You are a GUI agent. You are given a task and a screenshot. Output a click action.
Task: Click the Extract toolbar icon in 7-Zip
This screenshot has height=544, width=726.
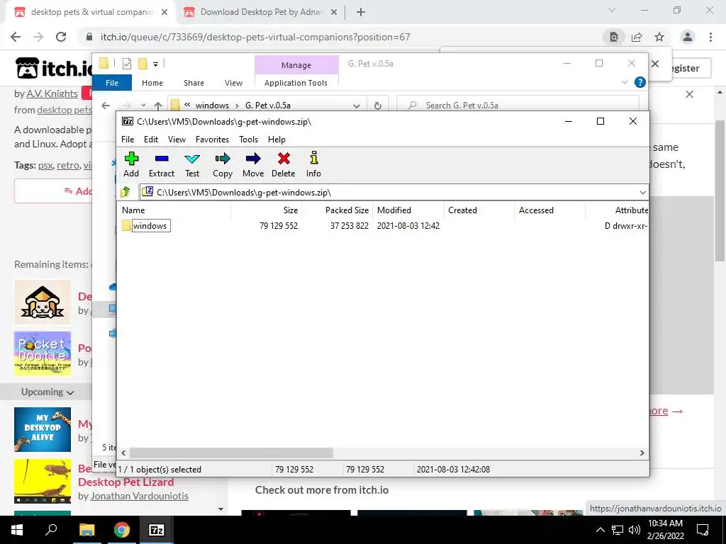tap(162, 164)
